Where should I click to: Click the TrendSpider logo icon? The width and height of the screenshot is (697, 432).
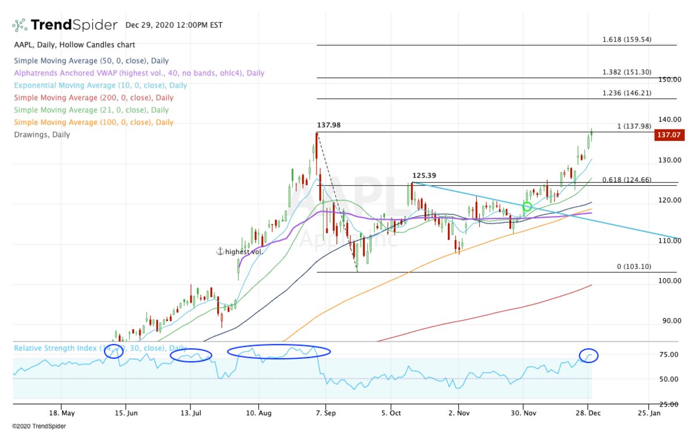click(20, 25)
